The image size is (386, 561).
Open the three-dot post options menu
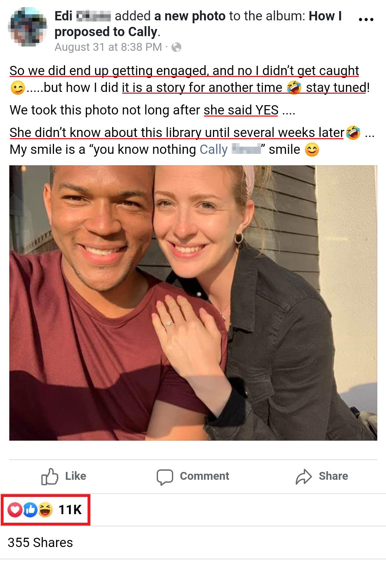tap(366, 20)
